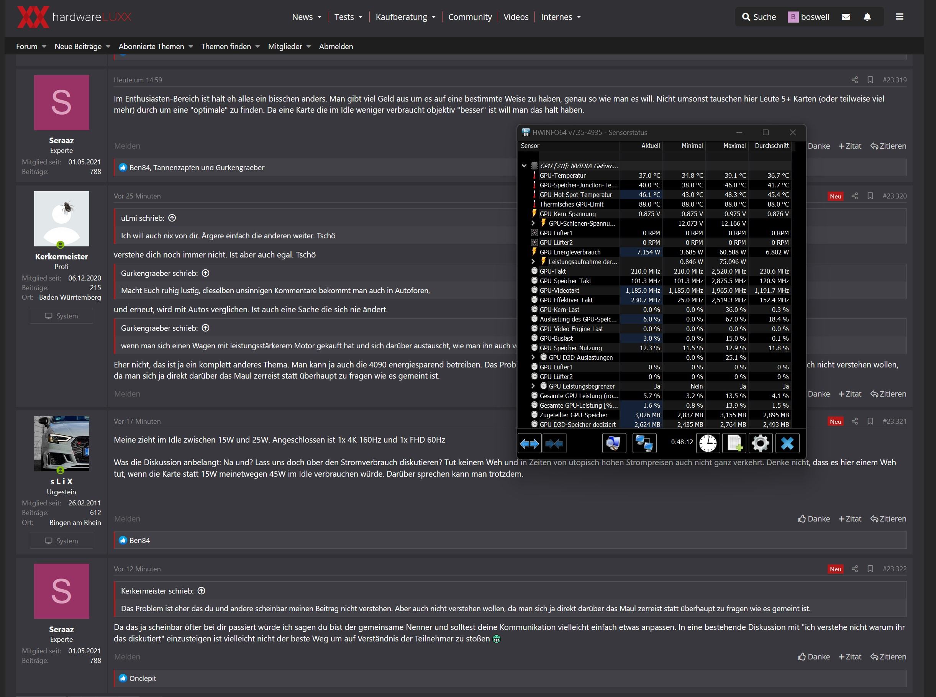Open the notification bell icon
The image size is (936, 697).
[867, 17]
